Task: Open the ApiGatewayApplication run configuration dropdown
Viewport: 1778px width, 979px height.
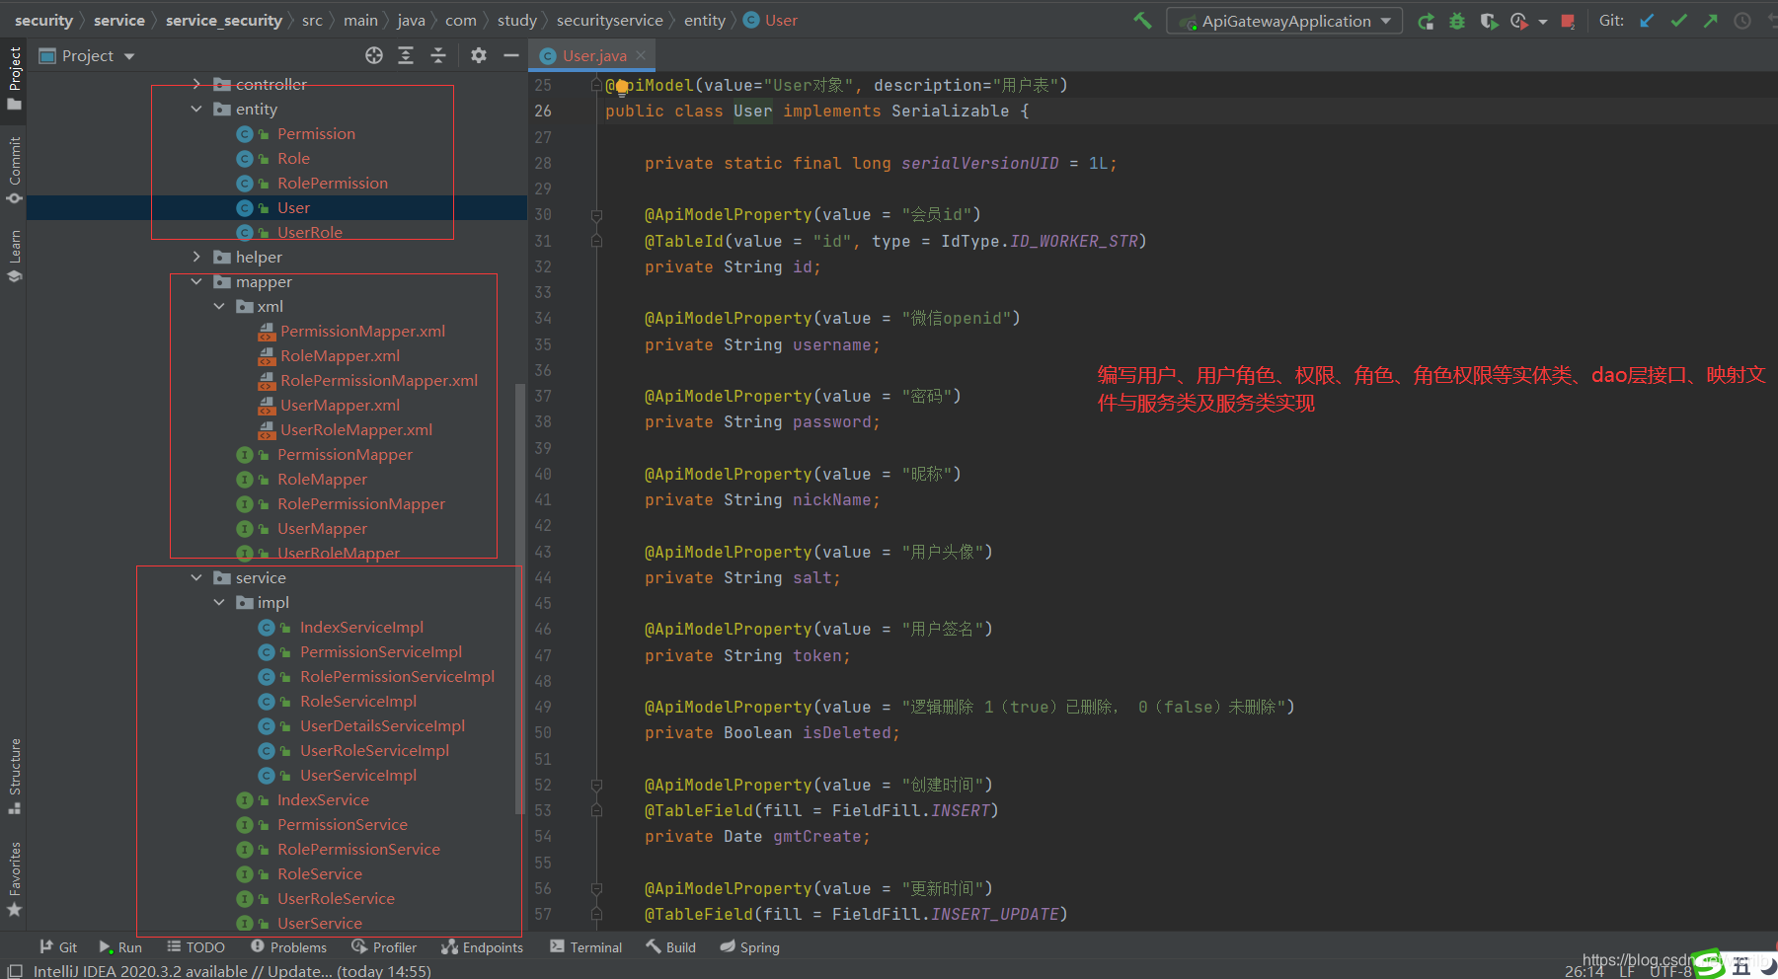Action: tap(1283, 21)
